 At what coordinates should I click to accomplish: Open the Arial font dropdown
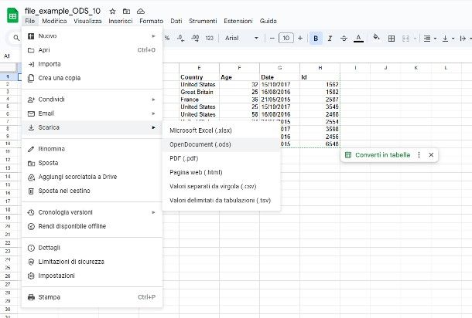point(241,38)
